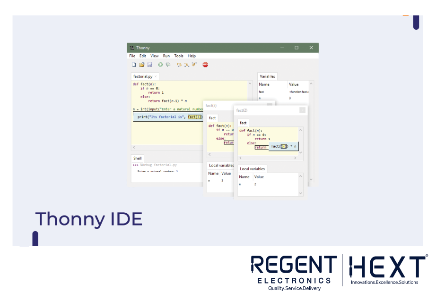Image resolution: width=436 pixels, height=300 pixels.
Task: Click the fact(3) code scroll-left arrow
Action: point(209,154)
